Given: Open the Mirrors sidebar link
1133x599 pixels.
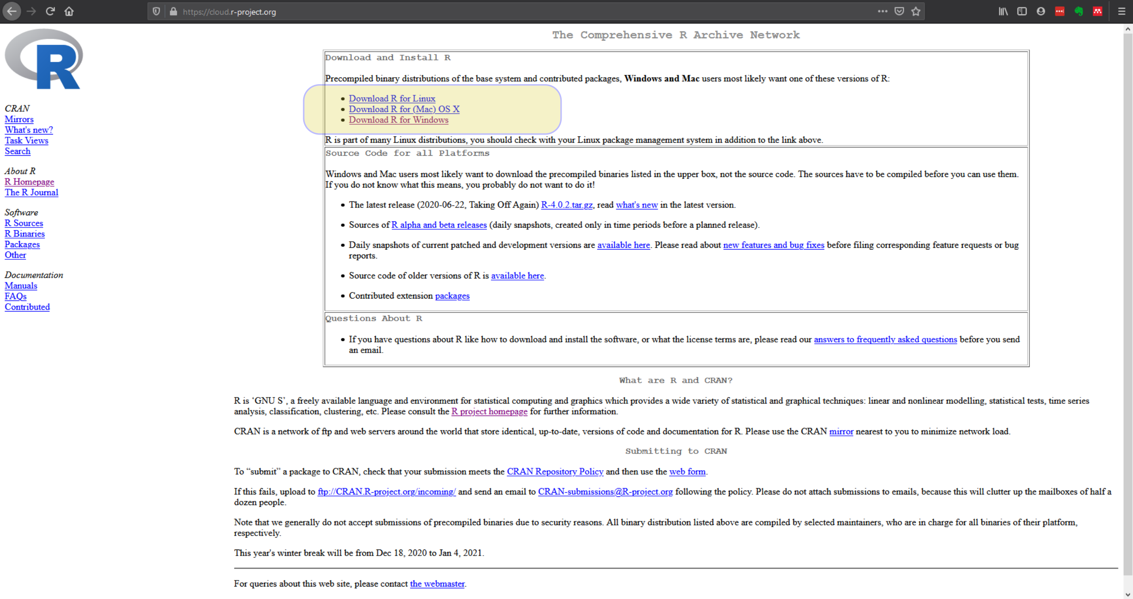Looking at the screenshot, I should click(x=19, y=119).
